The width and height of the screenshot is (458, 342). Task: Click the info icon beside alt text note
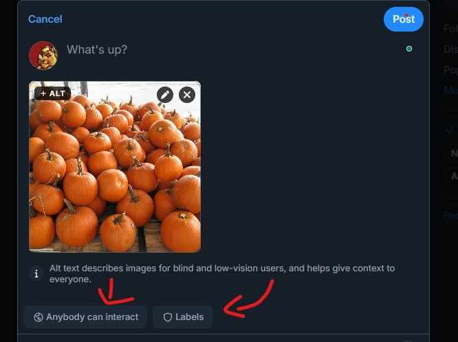click(37, 273)
